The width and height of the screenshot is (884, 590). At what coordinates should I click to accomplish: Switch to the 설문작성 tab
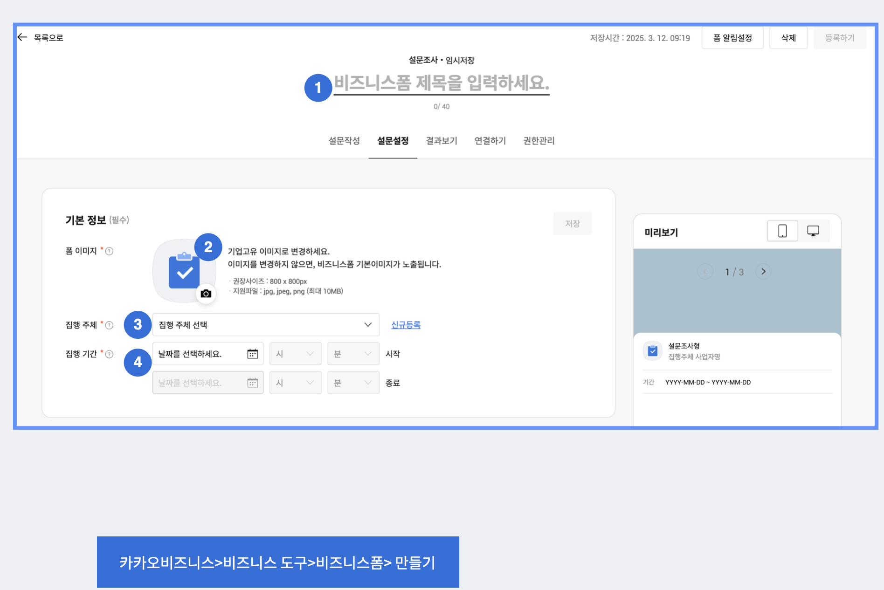[x=344, y=141]
